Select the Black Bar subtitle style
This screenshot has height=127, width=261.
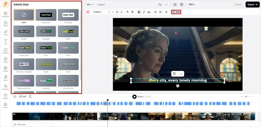[x=46, y=15]
